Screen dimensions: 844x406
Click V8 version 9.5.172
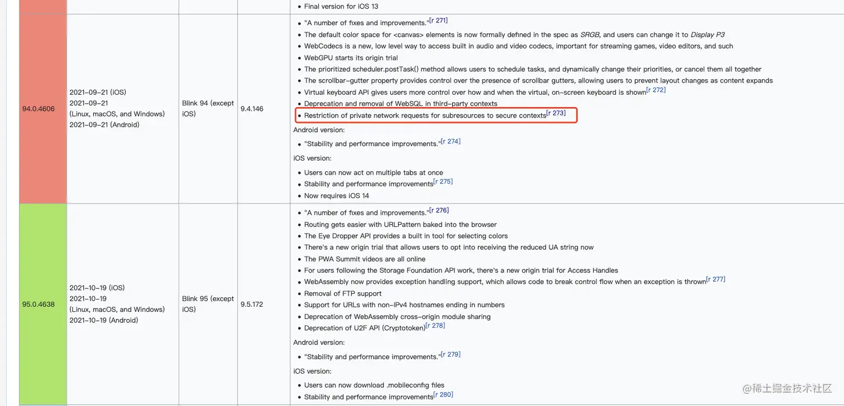click(x=252, y=304)
